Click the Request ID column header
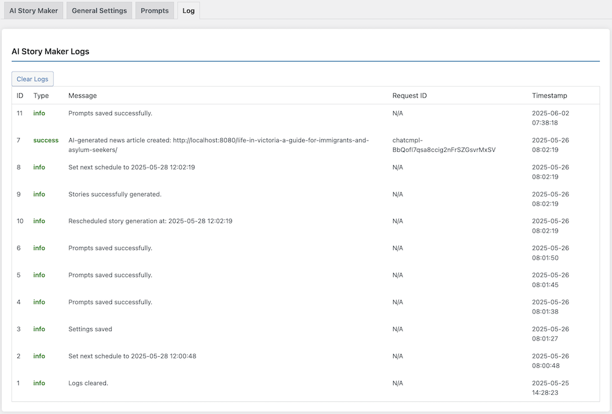Screen dimensions: 612x414 (x=409, y=95)
